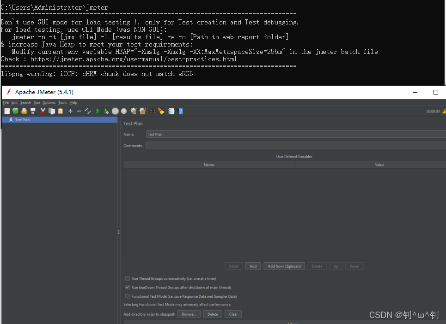Click the classpath Clear button
Screen dimensions: 446x324
click(x=233, y=314)
